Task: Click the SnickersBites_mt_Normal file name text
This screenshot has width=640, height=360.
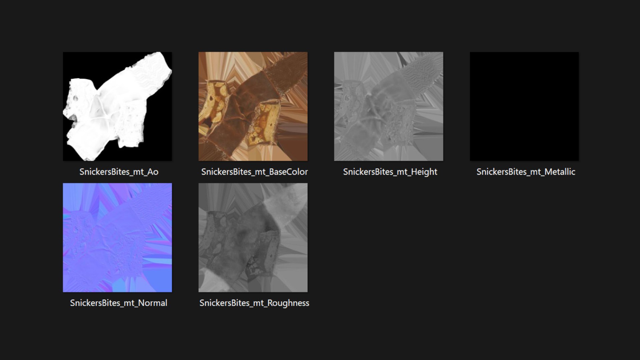Action: point(119,303)
